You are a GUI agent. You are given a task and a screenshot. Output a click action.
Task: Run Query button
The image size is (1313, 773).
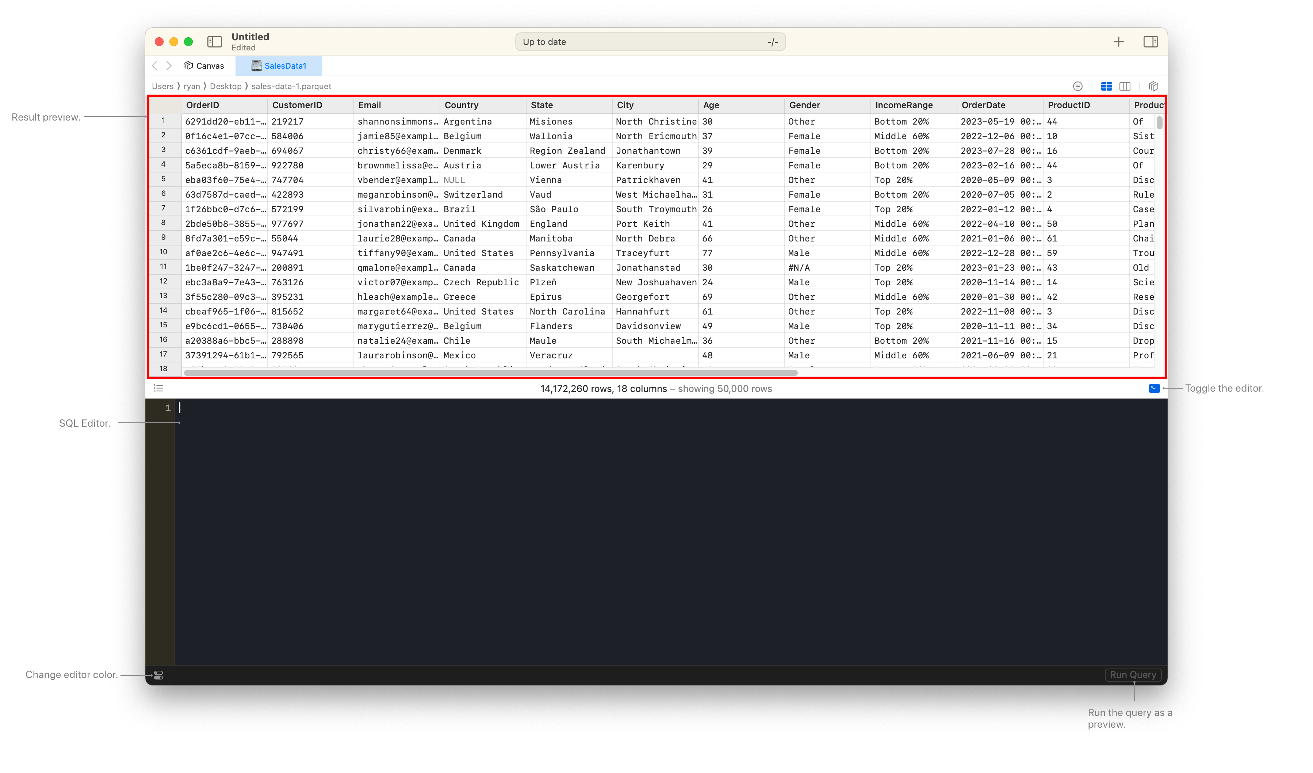(x=1133, y=674)
